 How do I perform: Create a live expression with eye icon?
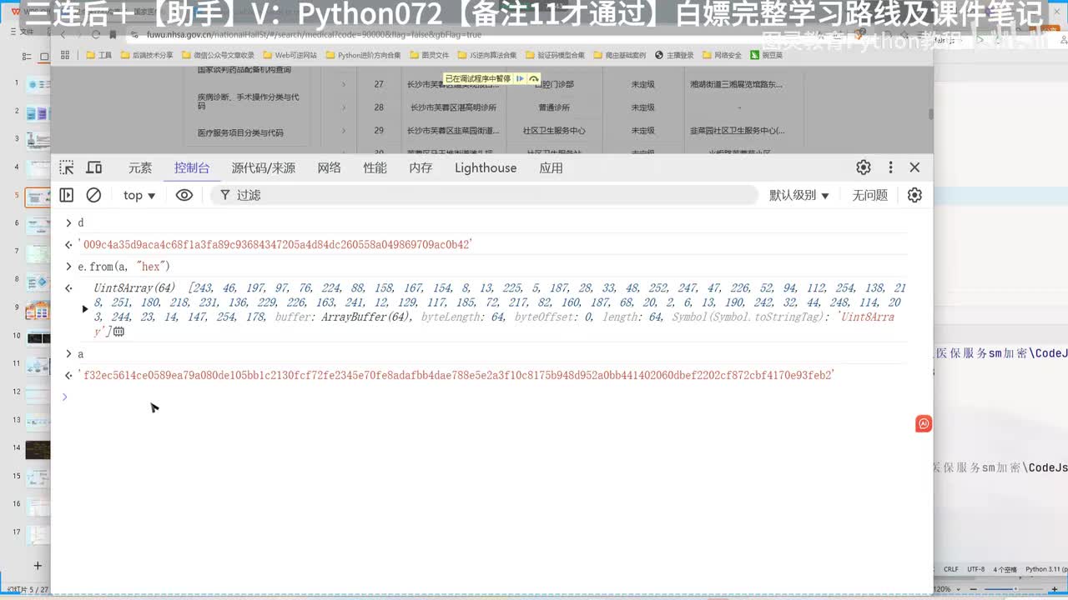[184, 195]
